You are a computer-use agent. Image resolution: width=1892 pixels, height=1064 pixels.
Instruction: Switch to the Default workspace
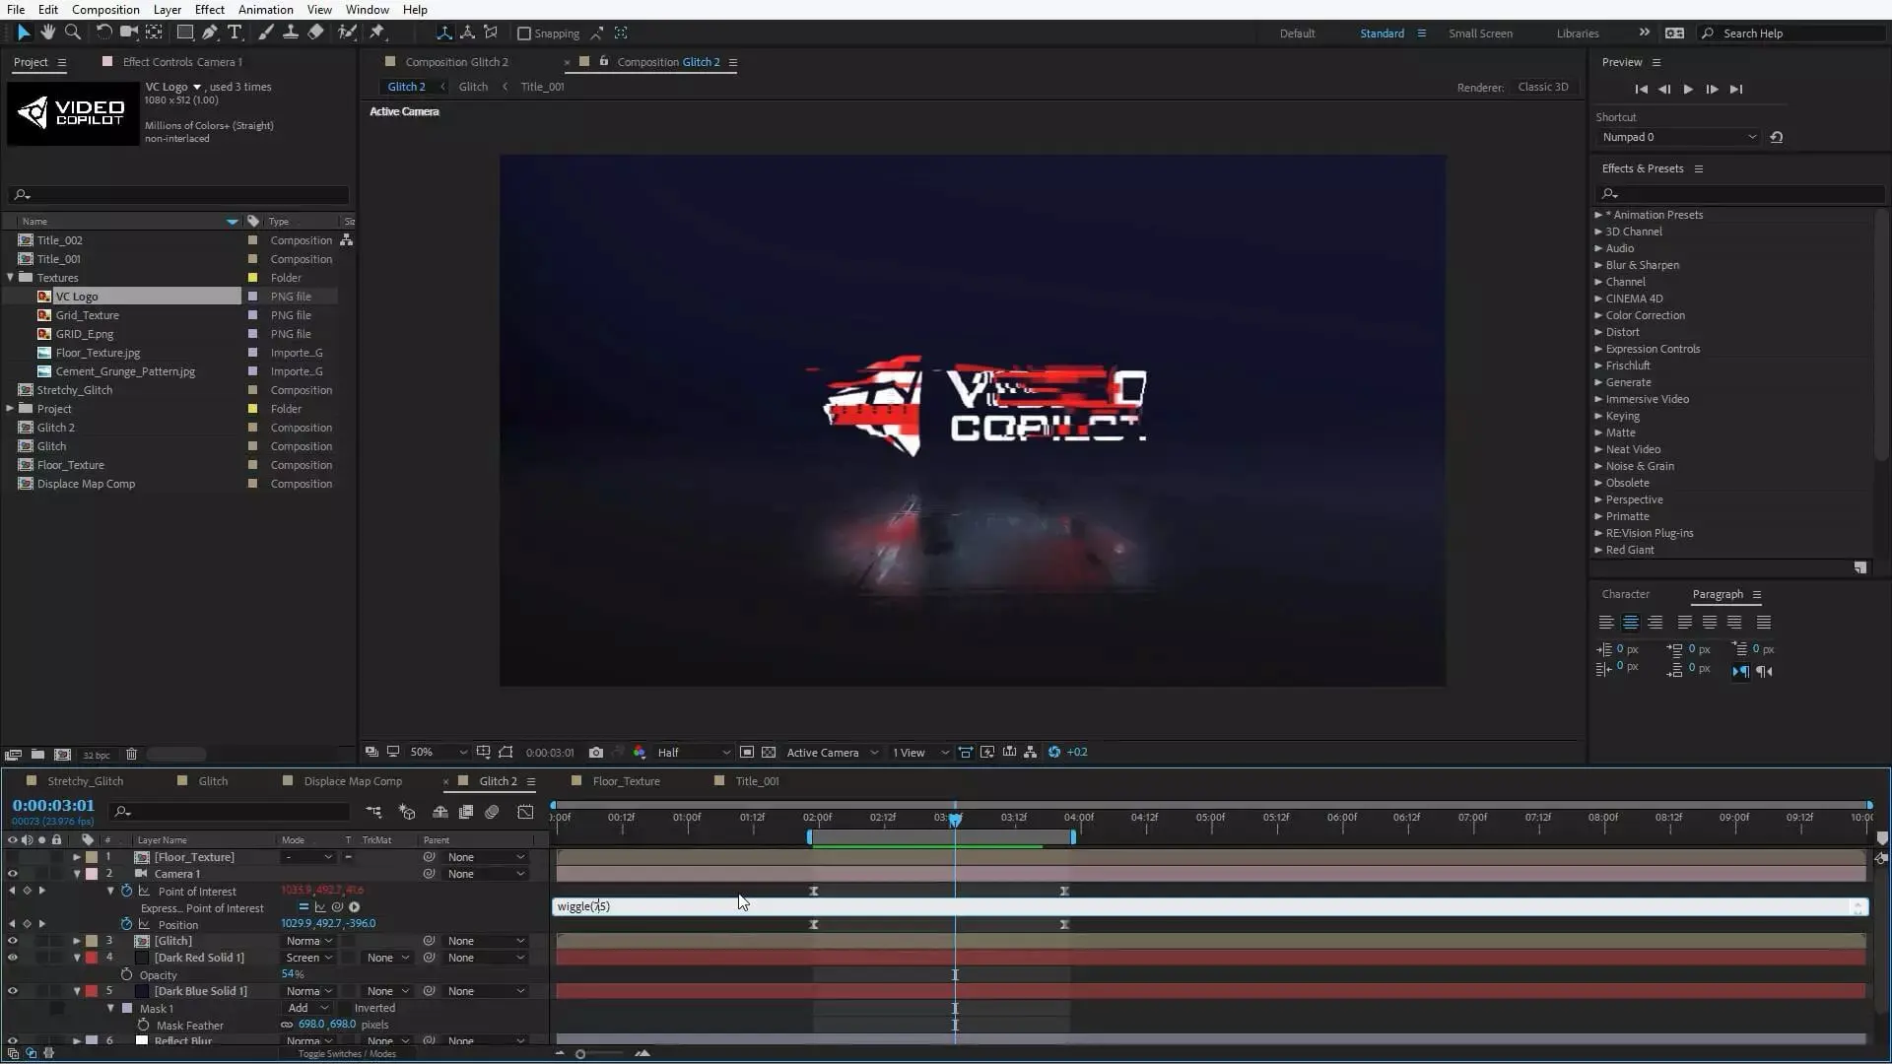(1297, 33)
